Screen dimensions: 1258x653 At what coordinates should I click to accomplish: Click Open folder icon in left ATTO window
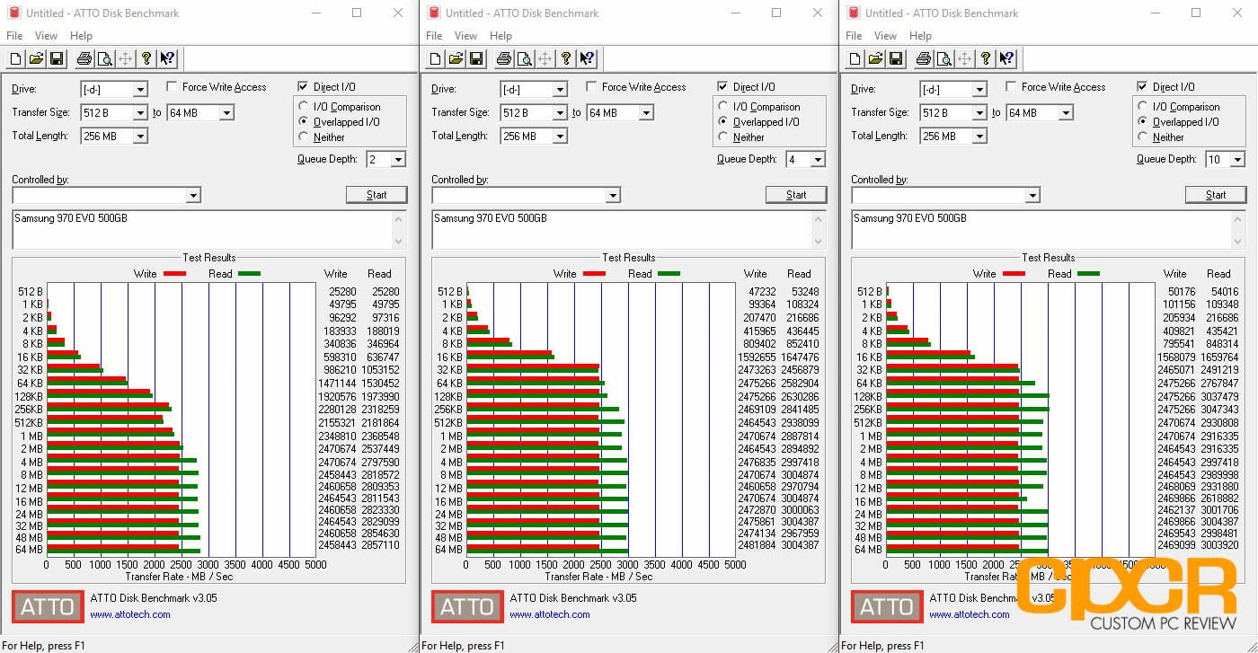(36, 59)
